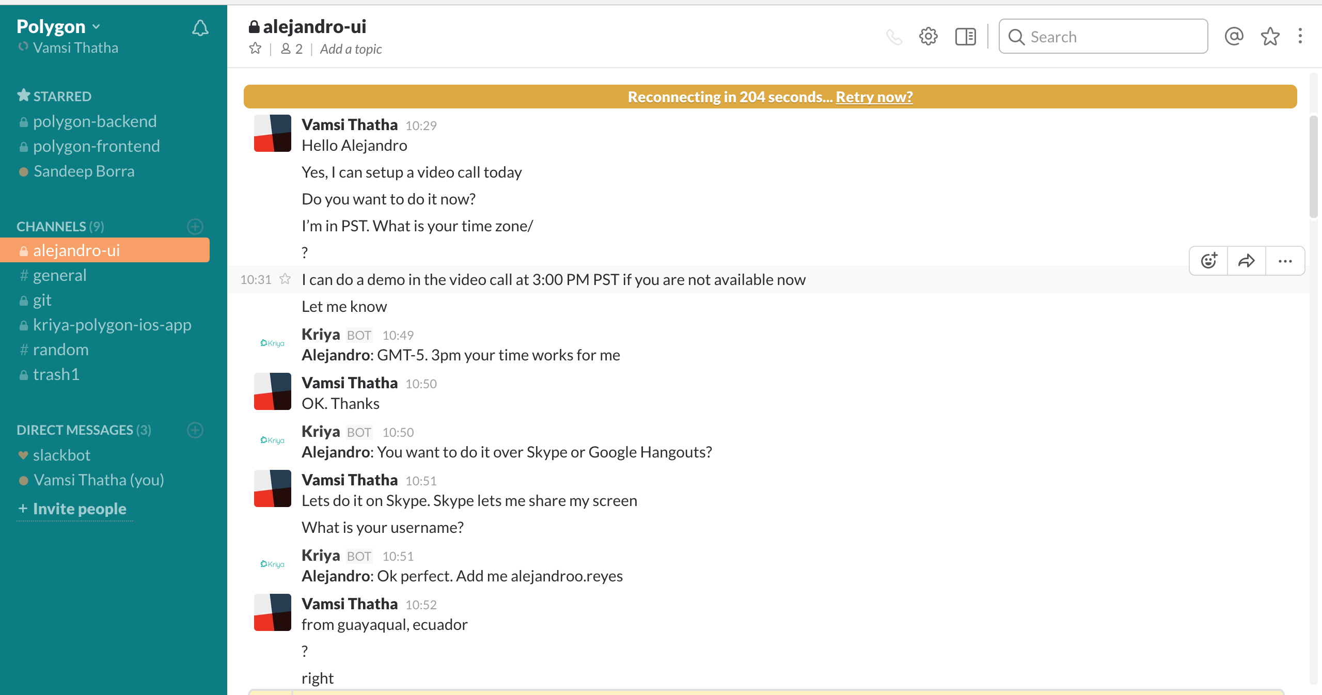The height and width of the screenshot is (695, 1322).
Task: Open starred items in the header
Action: tap(1270, 36)
